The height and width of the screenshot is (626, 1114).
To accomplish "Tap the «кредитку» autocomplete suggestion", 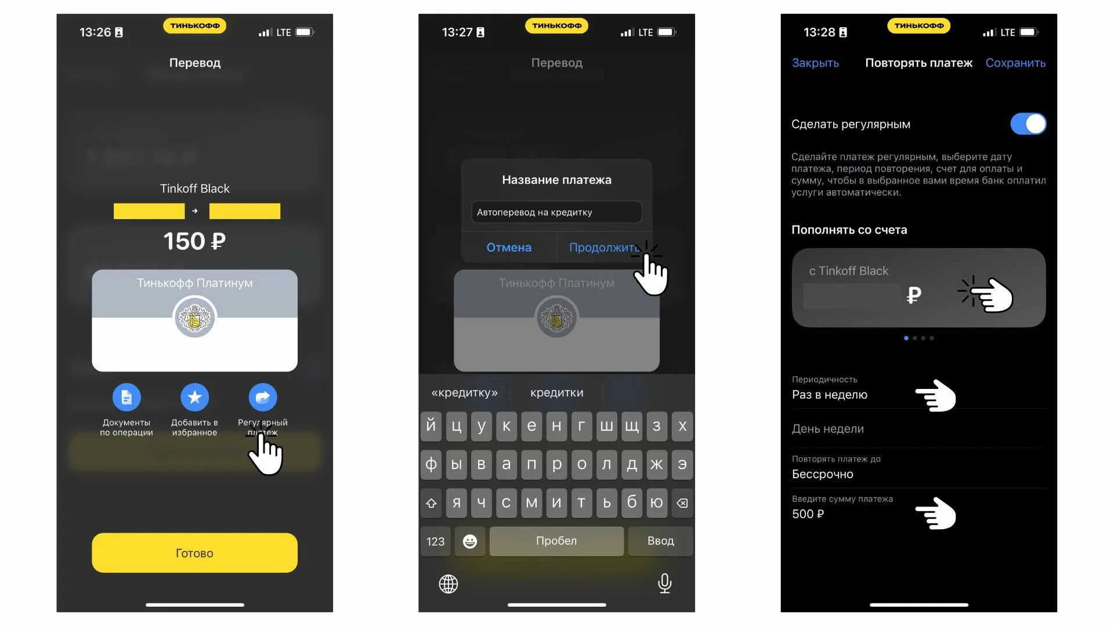I will pos(464,392).
